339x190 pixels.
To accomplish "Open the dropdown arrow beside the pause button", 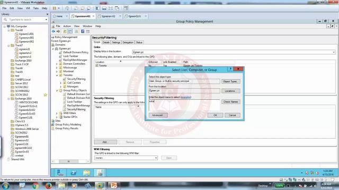I will (59, 8).
